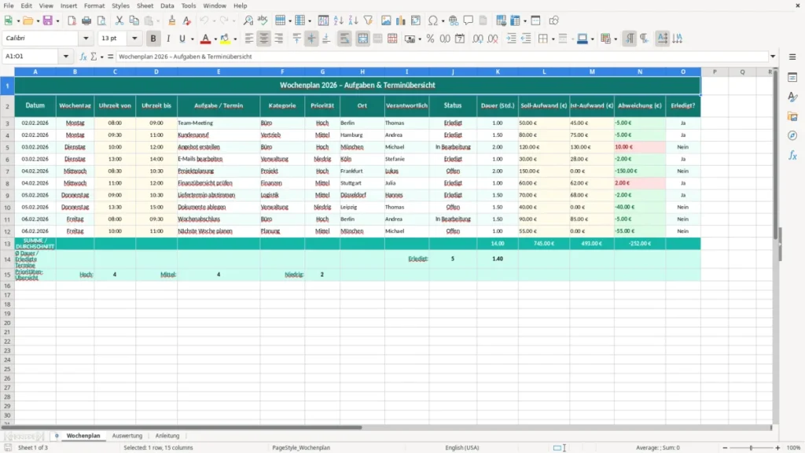Format cells as percent
The image size is (805, 453).
[430, 39]
